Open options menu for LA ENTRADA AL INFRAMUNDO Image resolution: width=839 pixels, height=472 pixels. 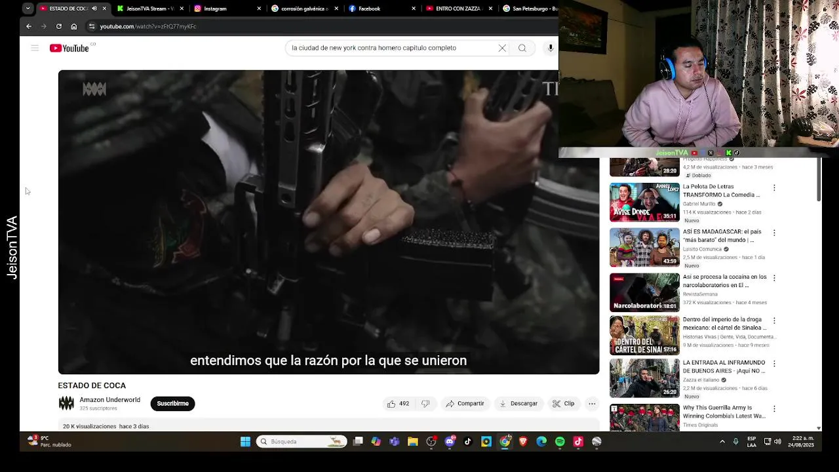pyautogui.click(x=774, y=363)
